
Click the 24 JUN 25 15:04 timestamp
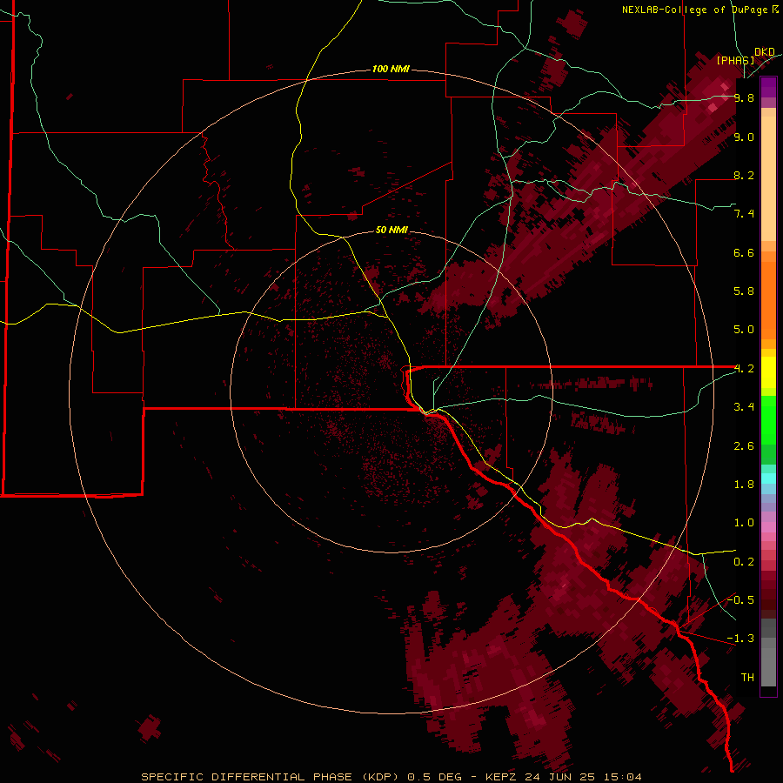pos(583,777)
